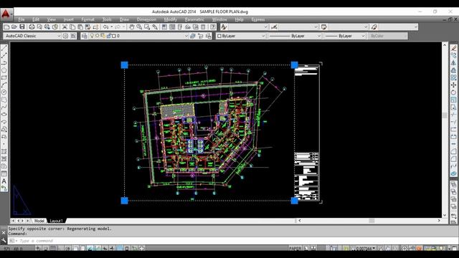Select the Pan hand tool
This screenshot has height=258, width=459.
pyautogui.click(x=131, y=27)
